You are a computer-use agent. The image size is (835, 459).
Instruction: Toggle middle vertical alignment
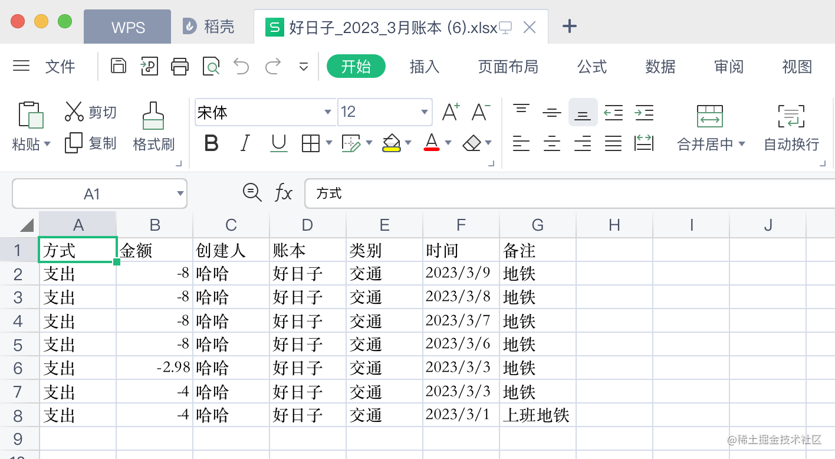(552, 112)
